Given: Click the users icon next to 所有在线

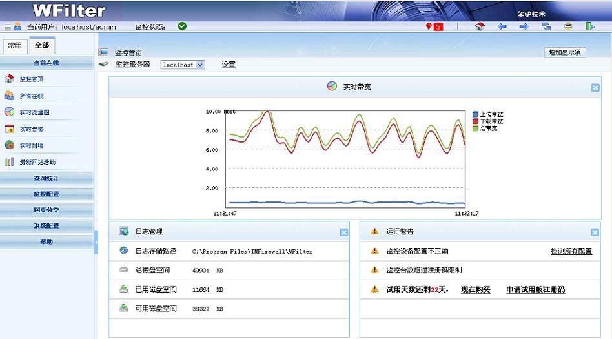Looking at the screenshot, I should point(10,96).
